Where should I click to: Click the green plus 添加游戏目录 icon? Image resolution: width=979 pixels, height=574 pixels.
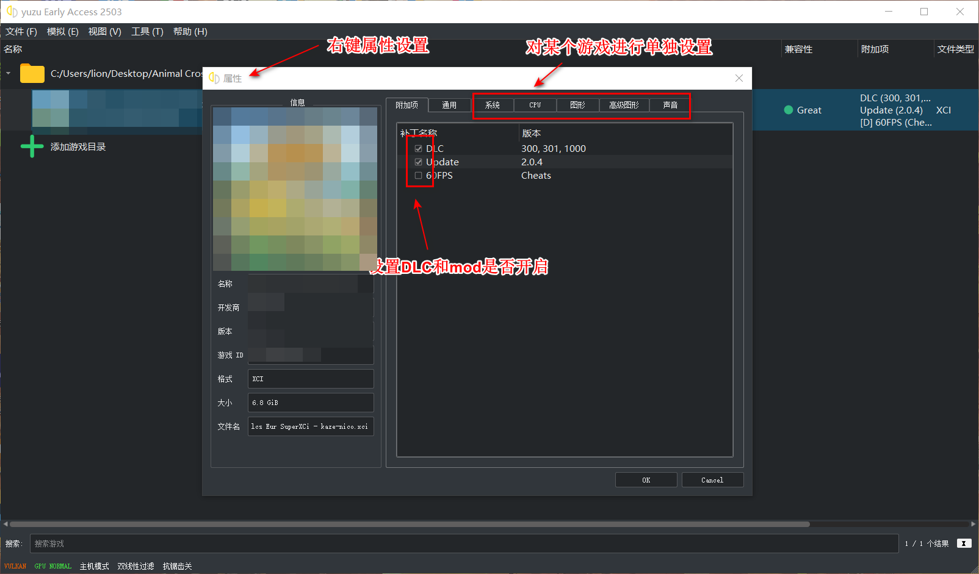click(x=31, y=146)
